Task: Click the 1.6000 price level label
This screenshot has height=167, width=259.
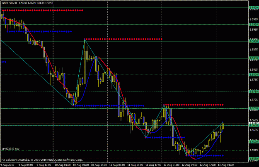Action: 254,7
